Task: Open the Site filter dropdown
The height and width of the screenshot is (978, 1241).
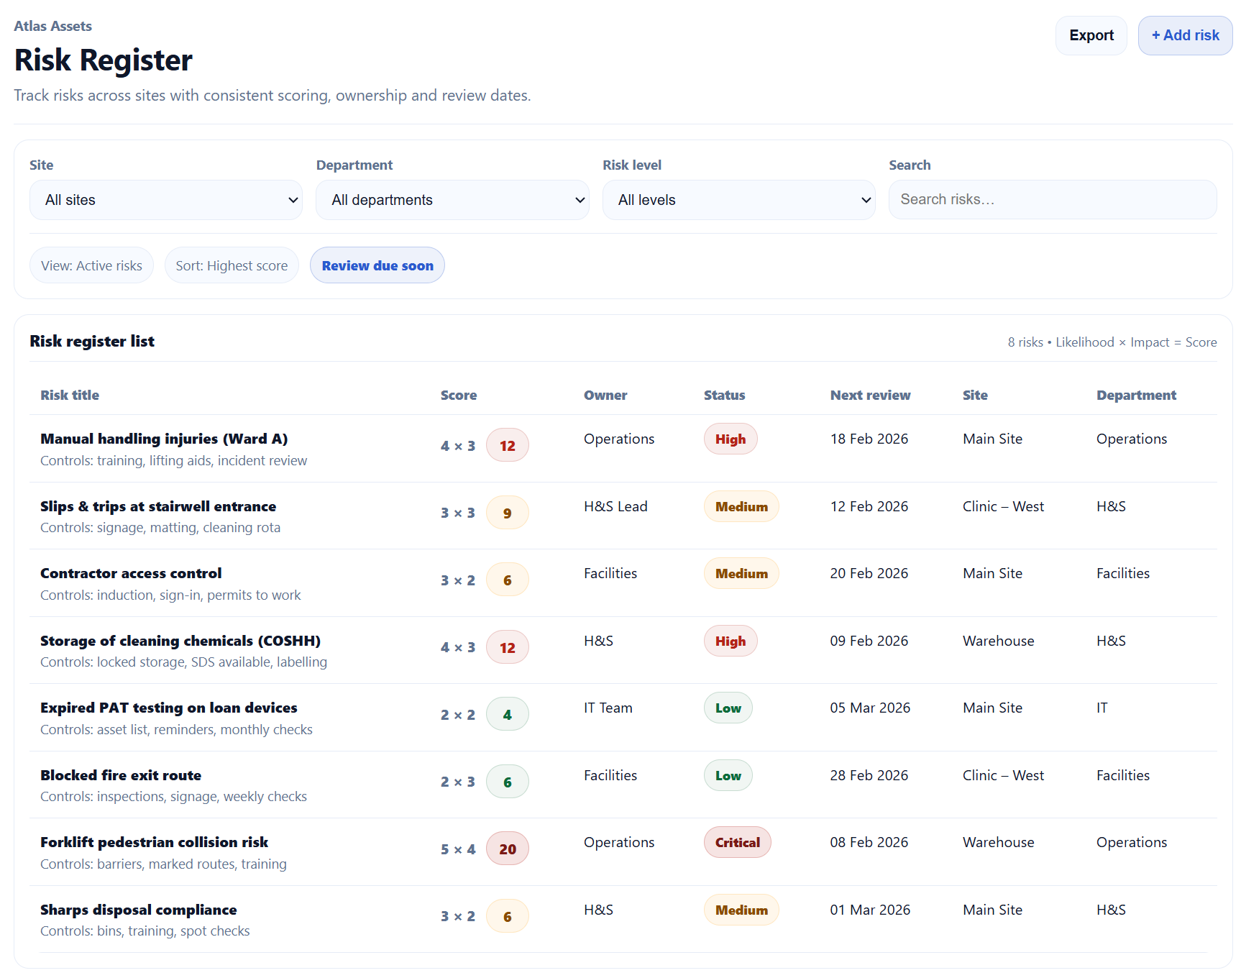Action: (x=165, y=200)
